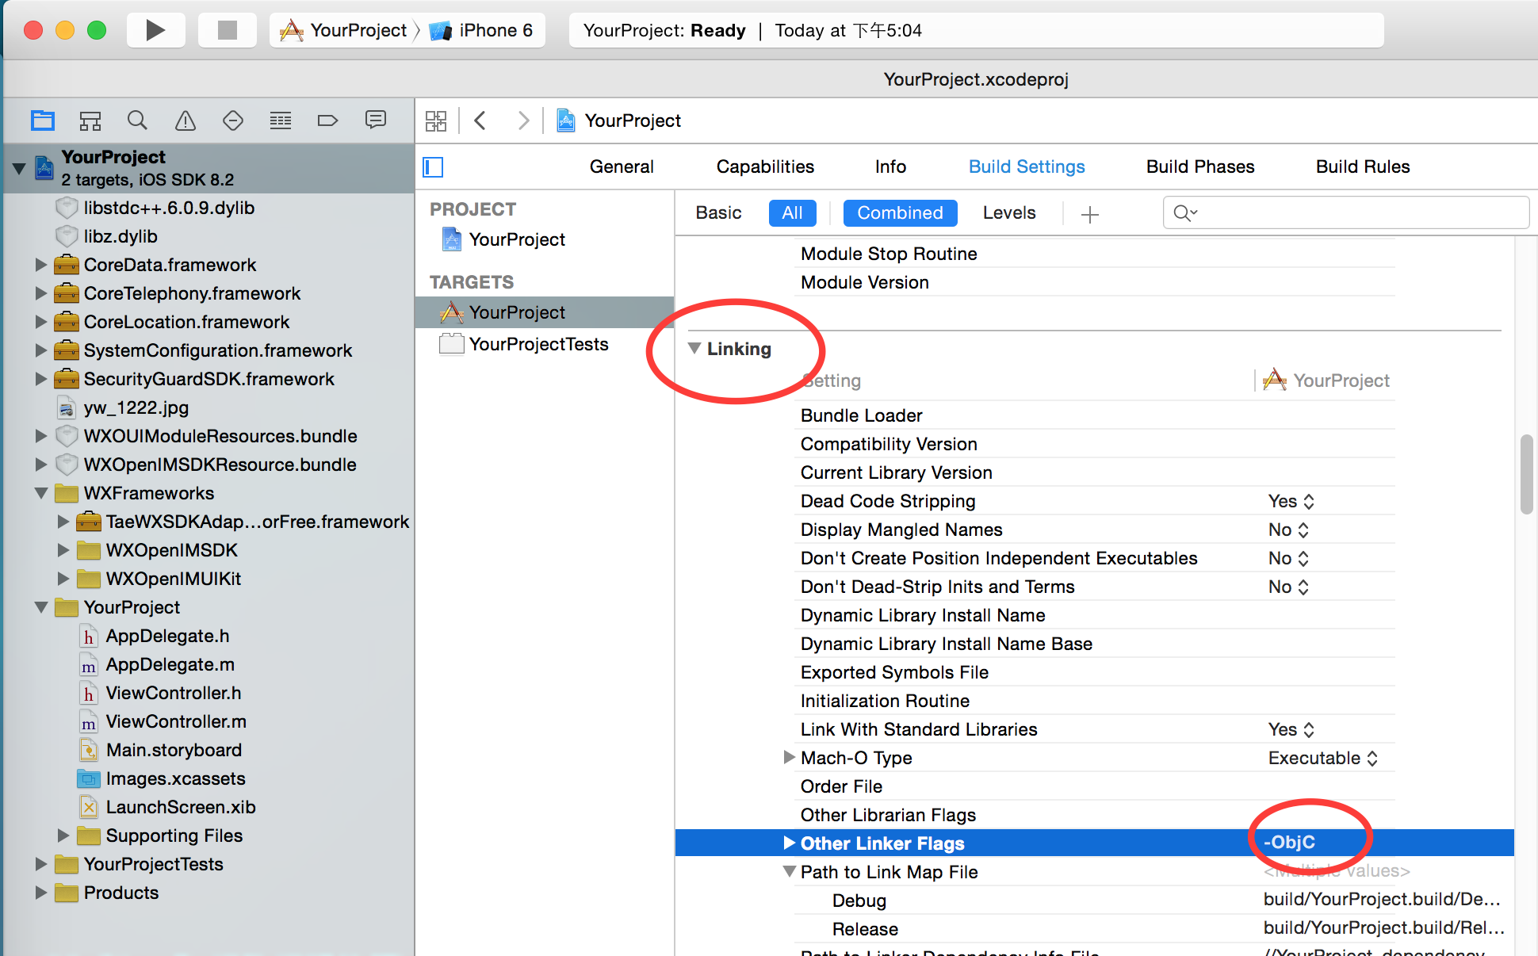Select the YourProjectTests target

538,344
